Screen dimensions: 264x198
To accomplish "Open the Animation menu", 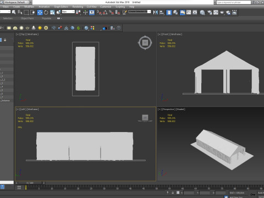I will [x=44, y=7].
